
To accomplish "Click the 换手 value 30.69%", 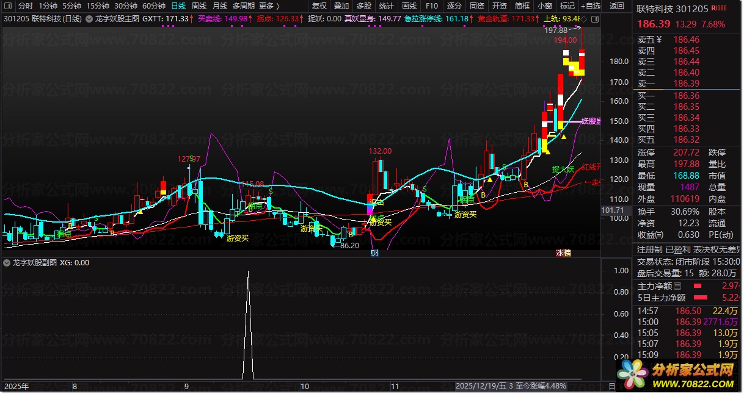I will (687, 212).
